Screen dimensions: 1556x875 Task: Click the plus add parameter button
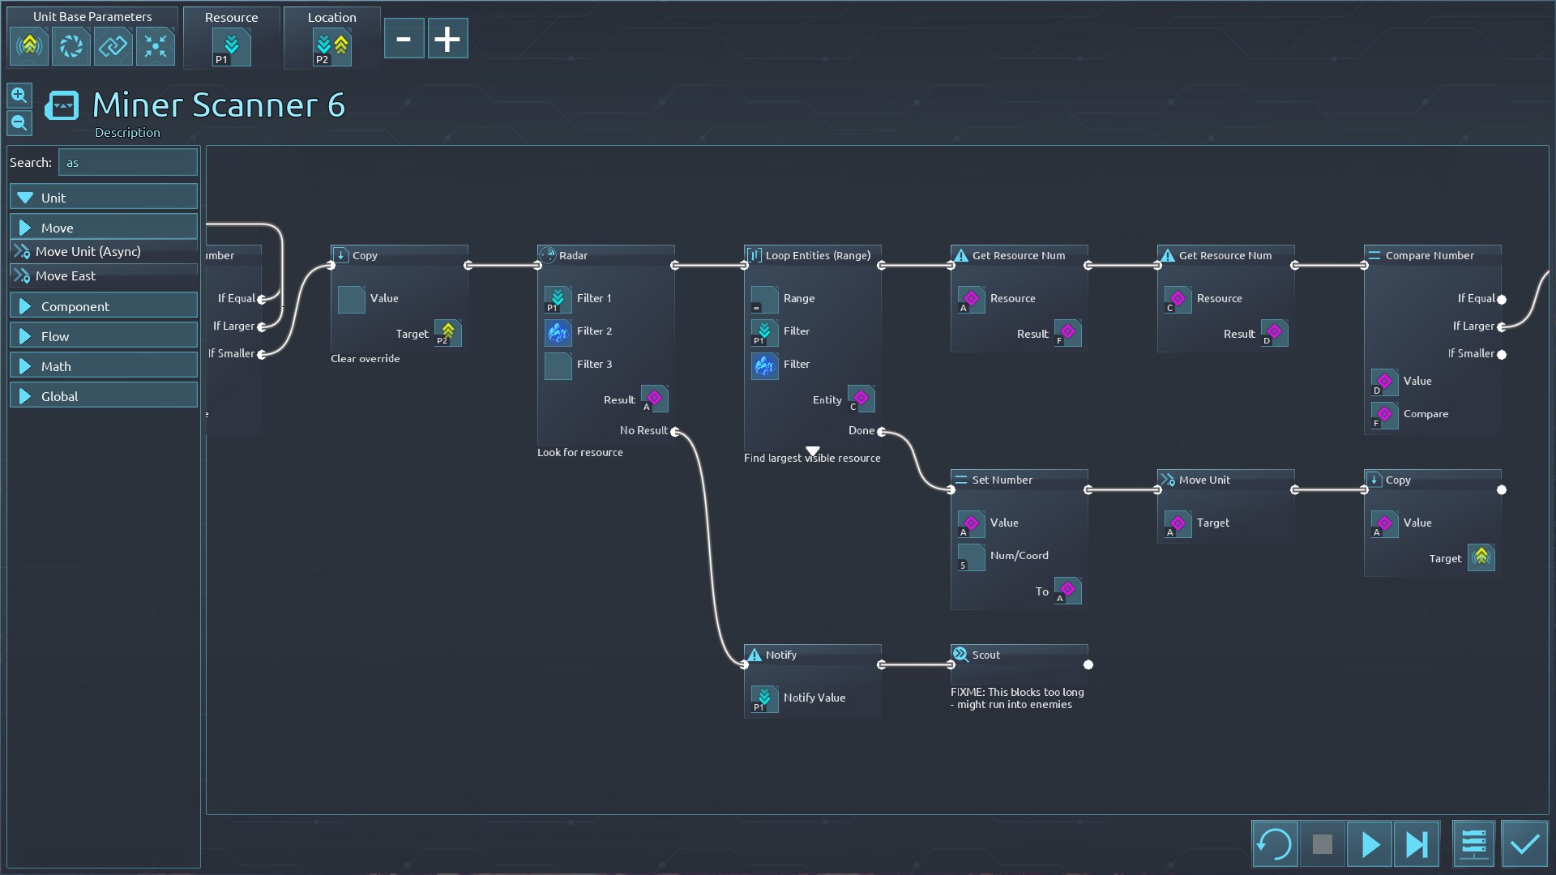point(447,39)
